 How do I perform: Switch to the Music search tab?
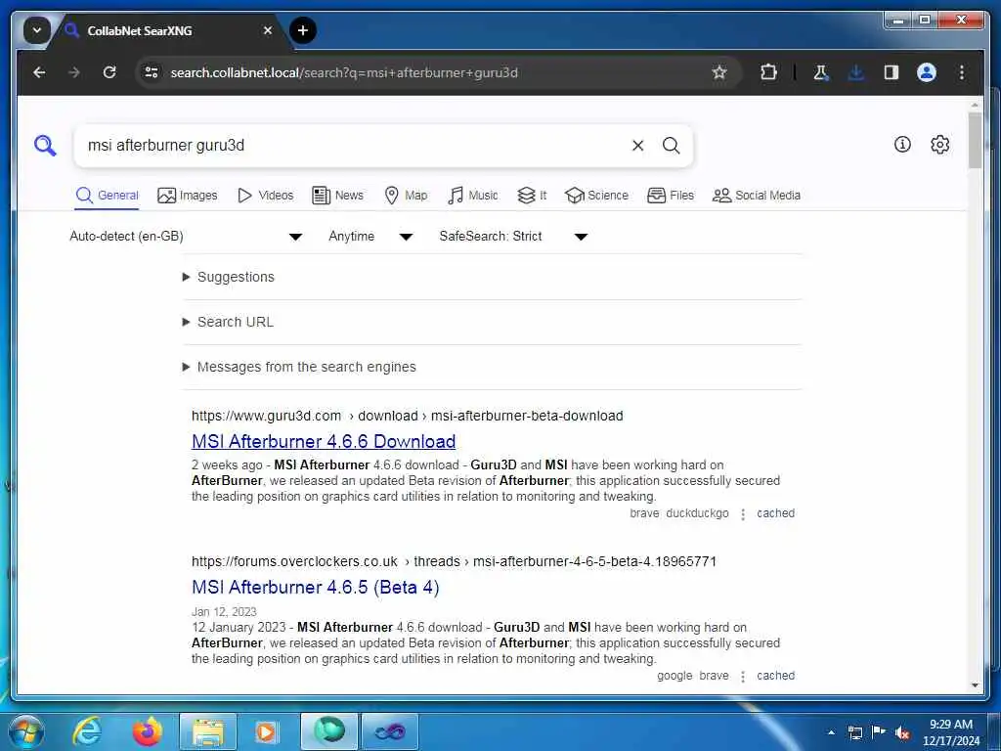point(473,196)
